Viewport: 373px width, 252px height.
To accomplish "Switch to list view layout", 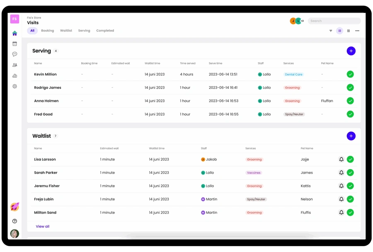I will click(x=339, y=31).
